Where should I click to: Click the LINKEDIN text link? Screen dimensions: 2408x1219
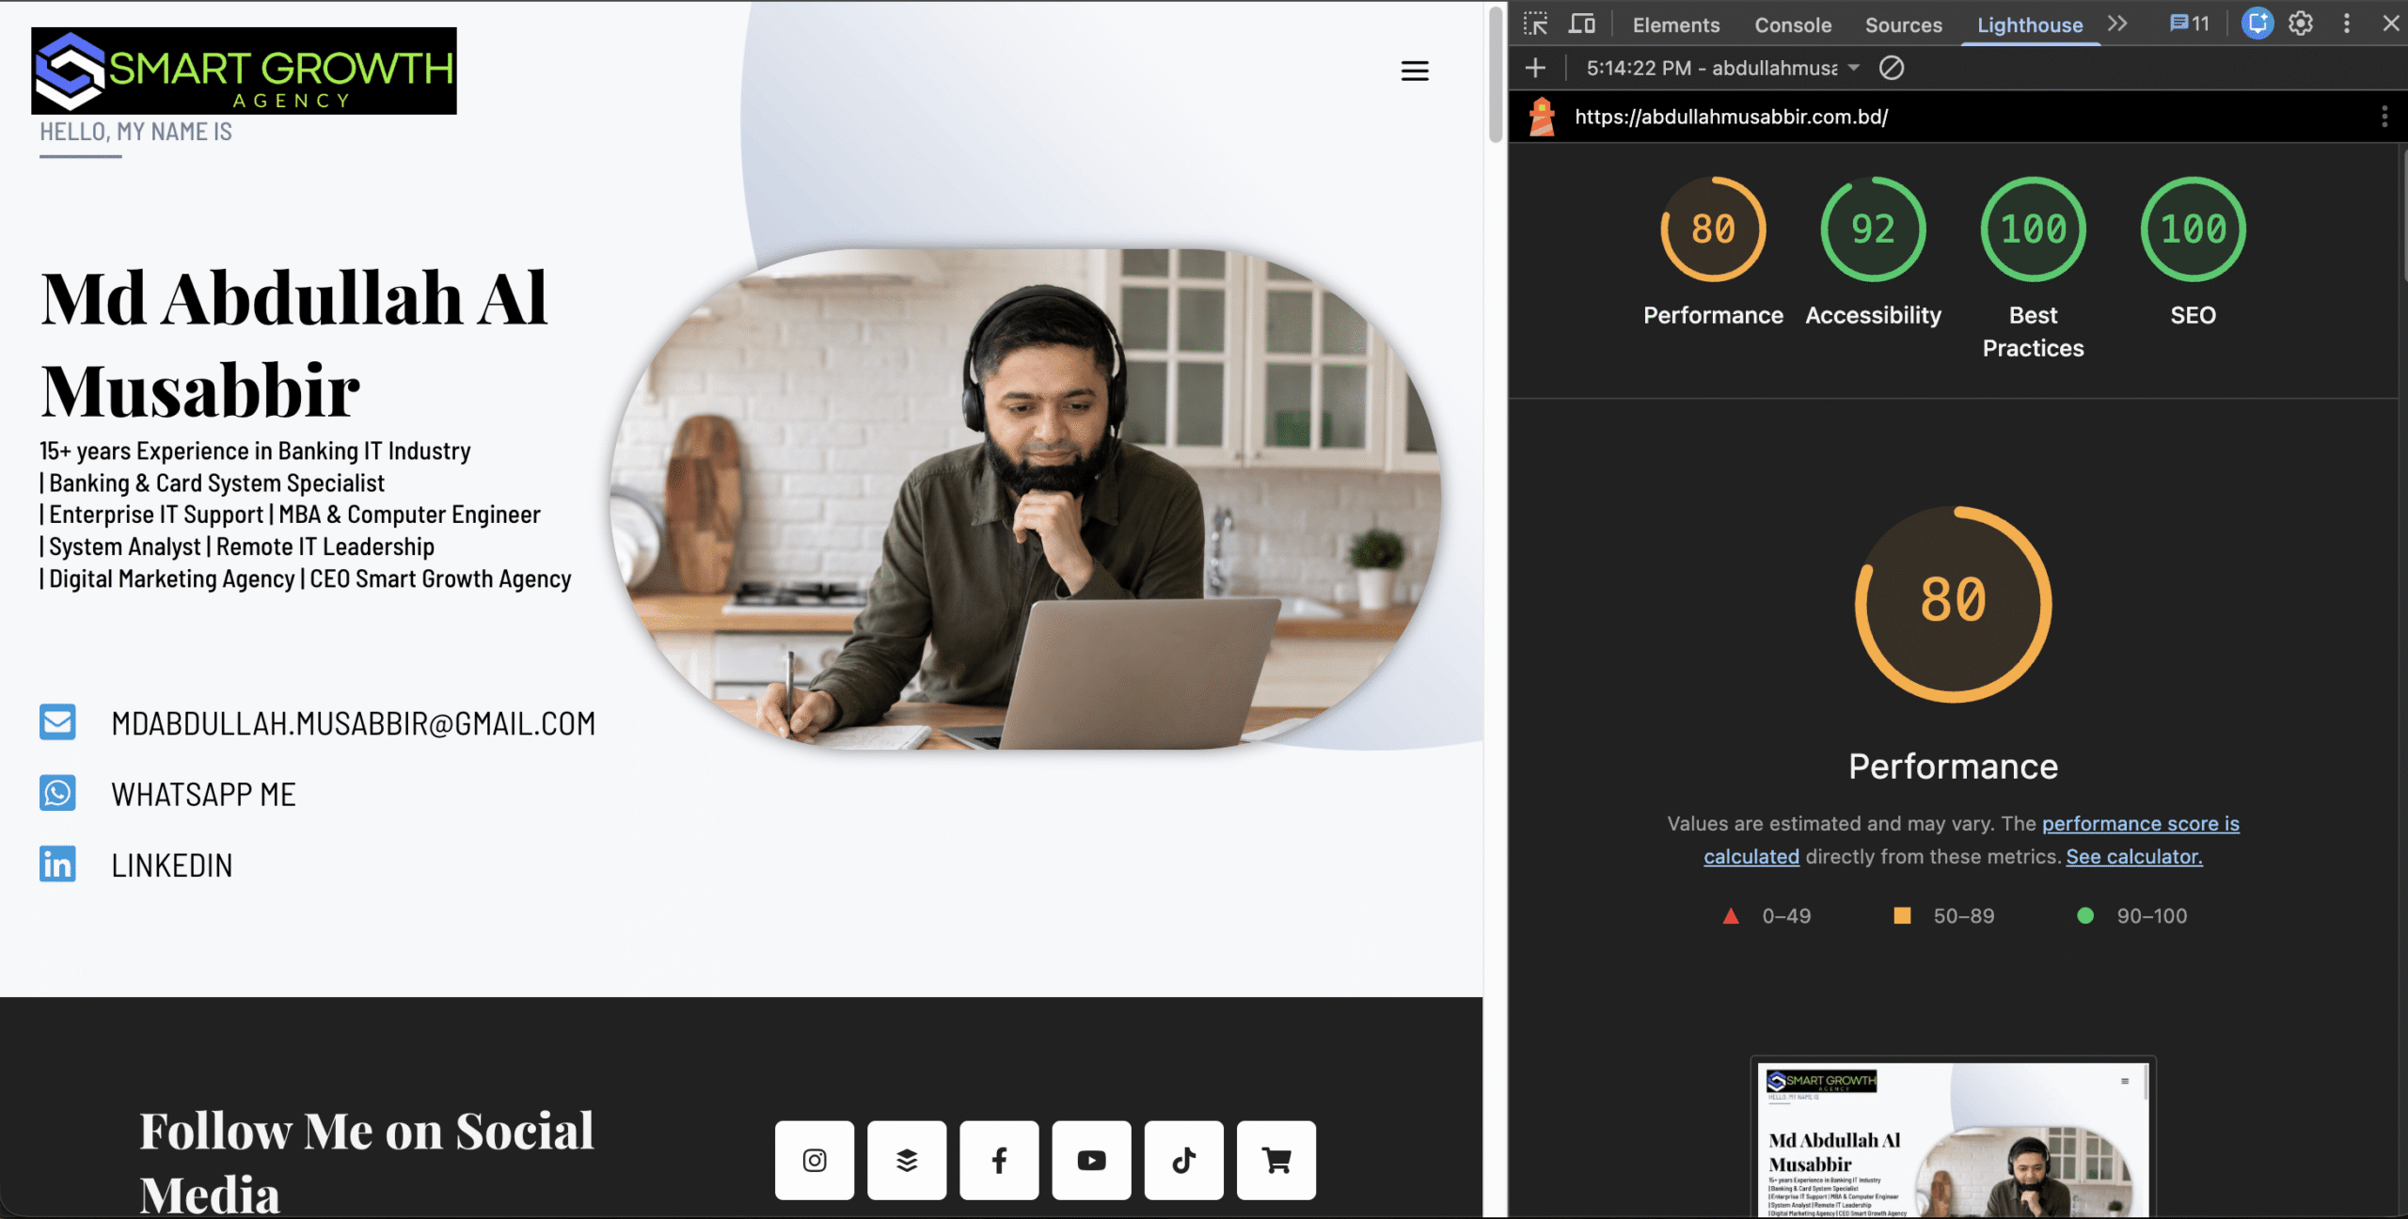tap(171, 865)
